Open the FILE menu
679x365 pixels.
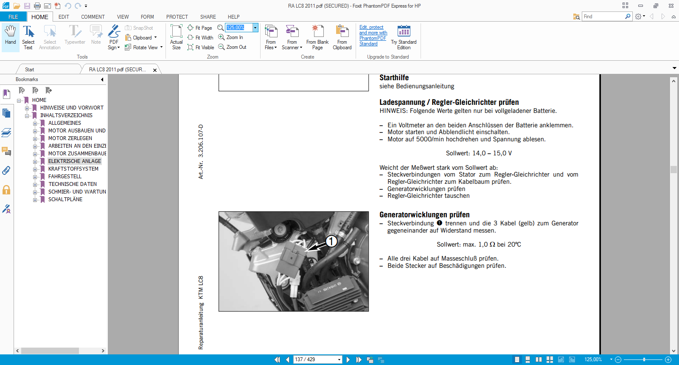point(13,17)
